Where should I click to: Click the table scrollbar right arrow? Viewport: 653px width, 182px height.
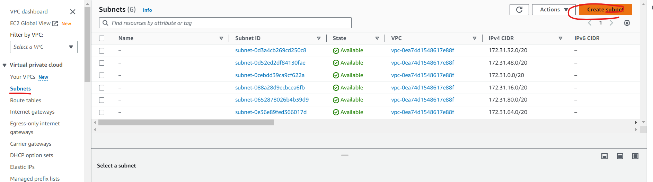(636, 123)
